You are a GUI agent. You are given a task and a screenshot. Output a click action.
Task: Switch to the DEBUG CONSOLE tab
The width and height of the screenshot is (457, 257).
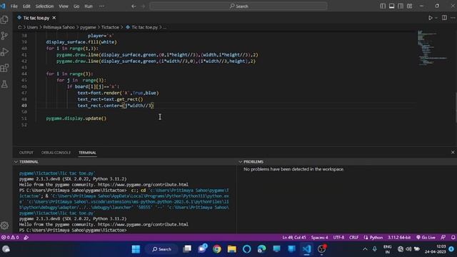point(56,152)
